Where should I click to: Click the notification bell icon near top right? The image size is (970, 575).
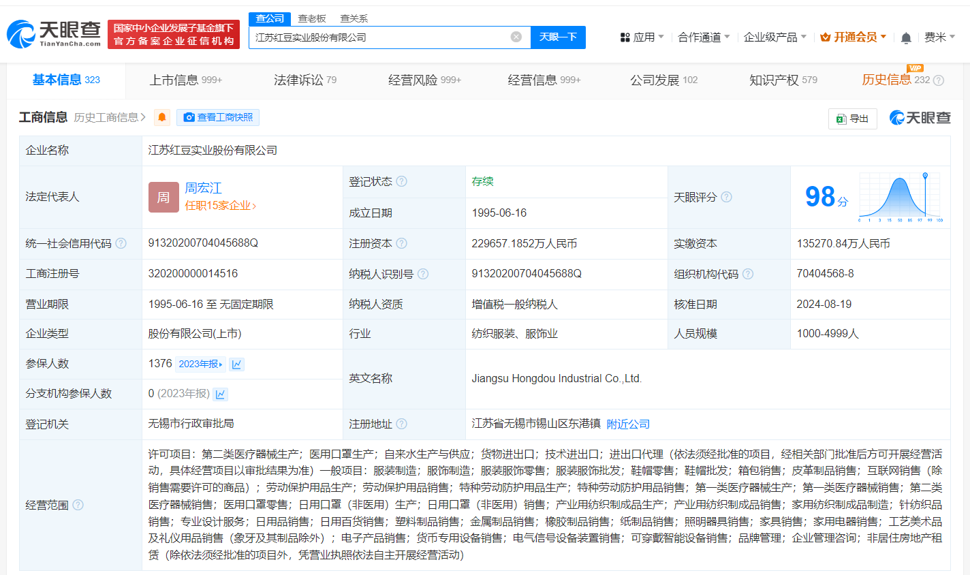tap(906, 37)
